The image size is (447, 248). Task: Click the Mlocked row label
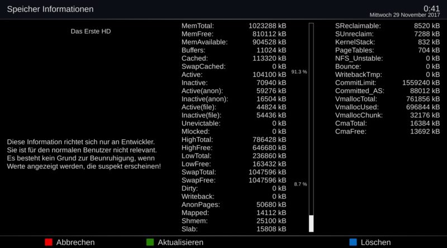coord(196,132)
